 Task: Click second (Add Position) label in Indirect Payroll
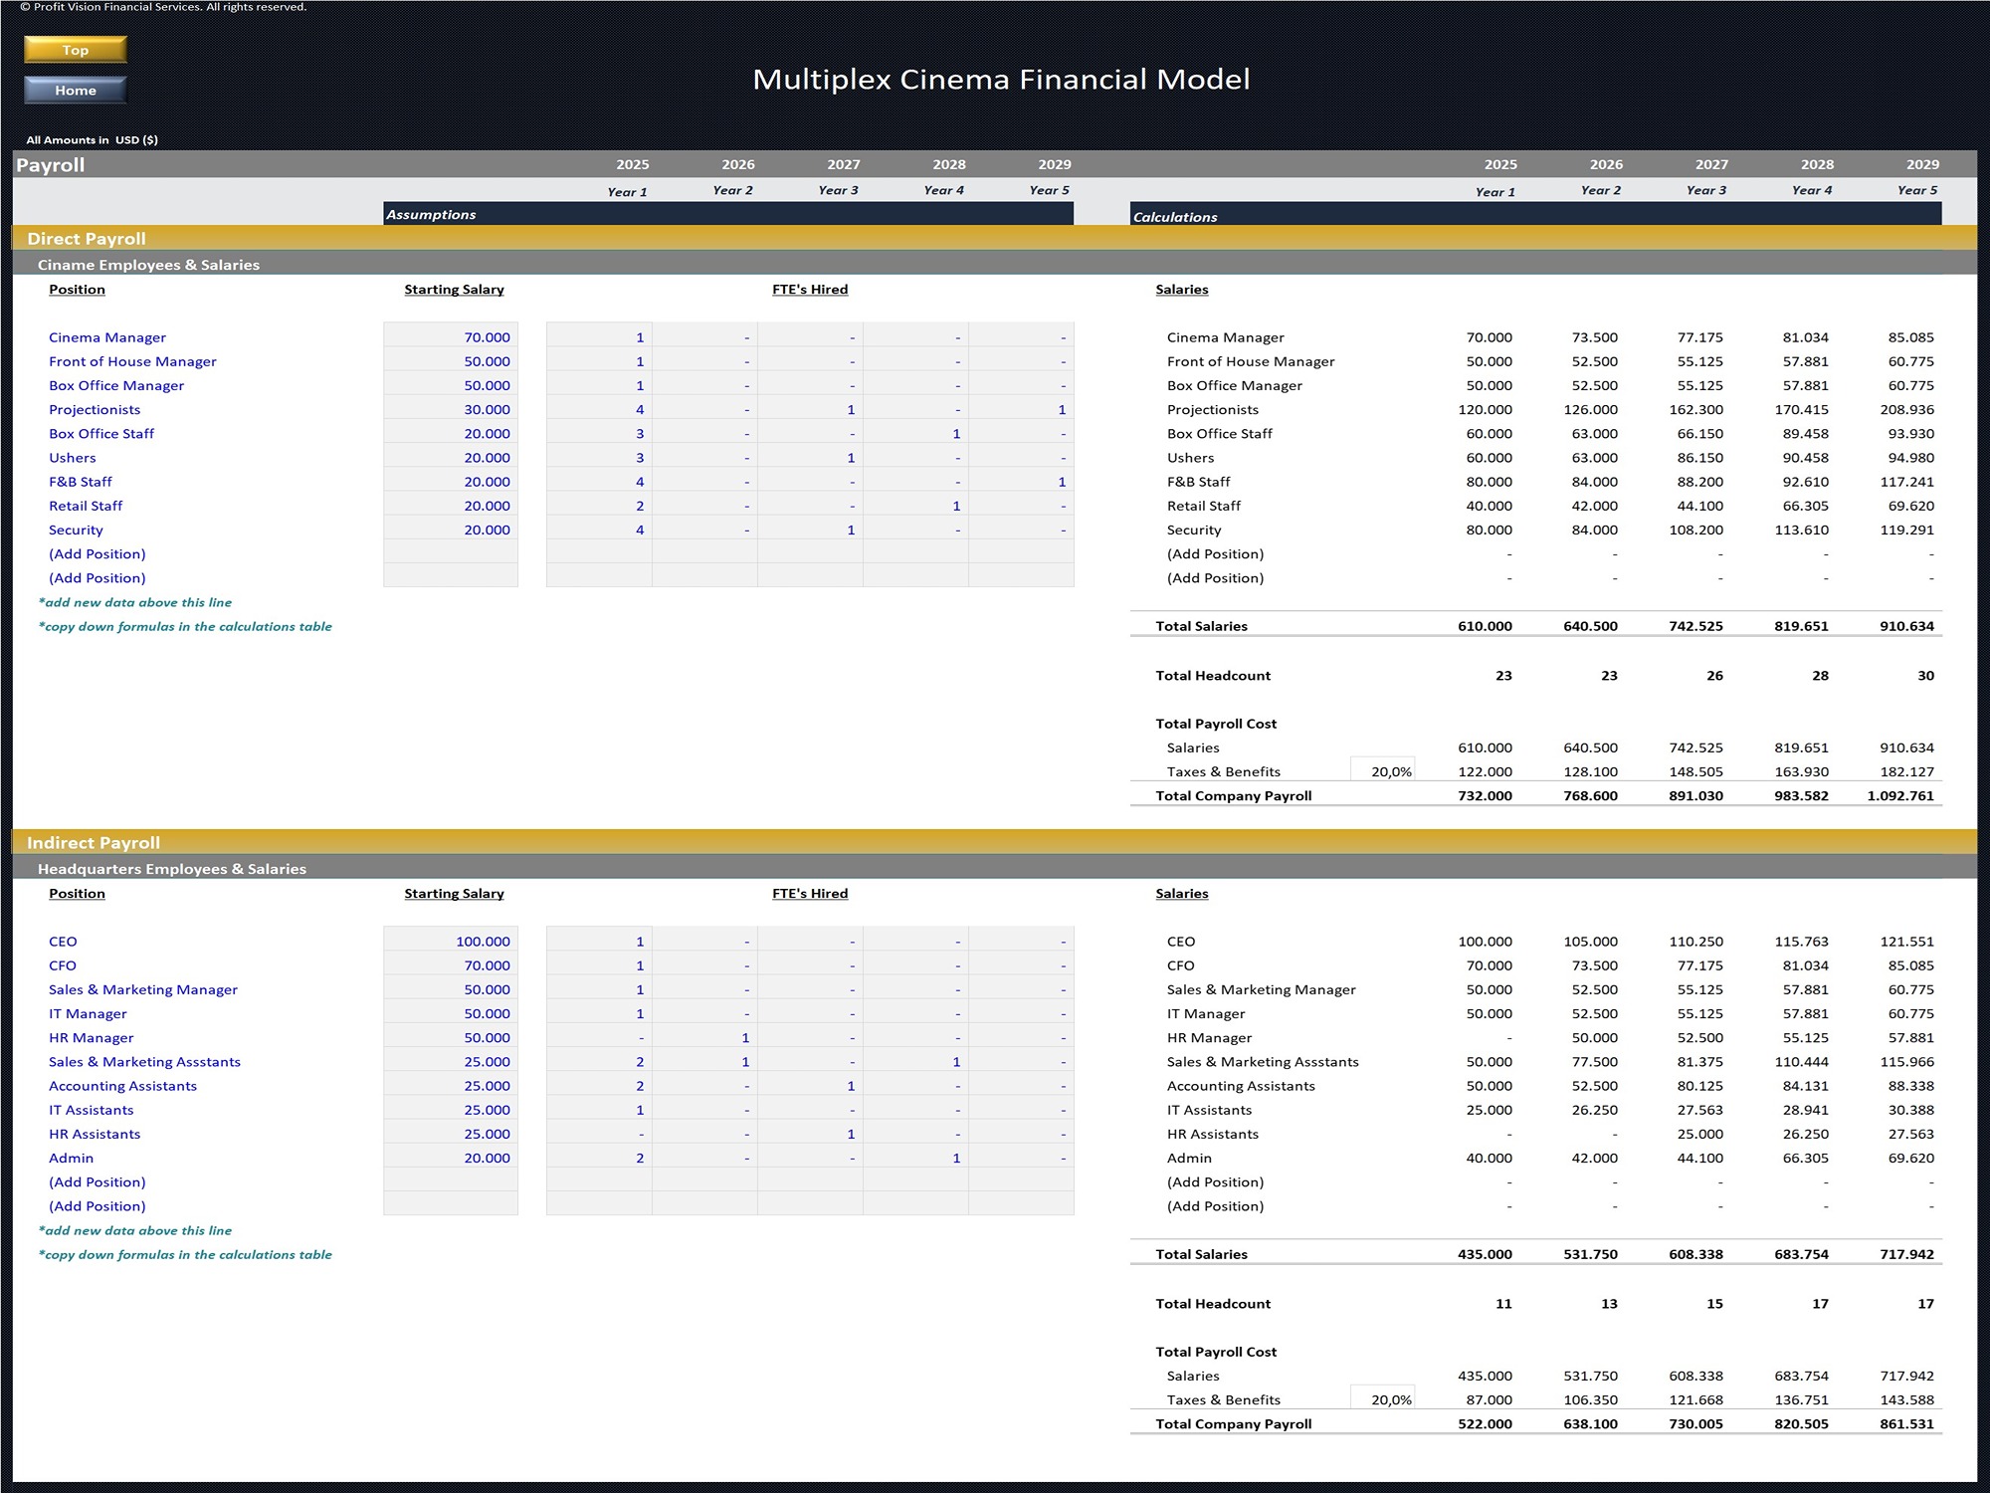pos(98,1206)
